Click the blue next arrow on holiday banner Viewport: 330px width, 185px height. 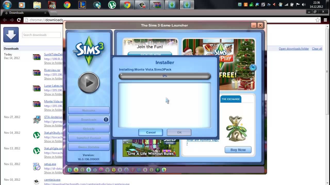point(253,67)
